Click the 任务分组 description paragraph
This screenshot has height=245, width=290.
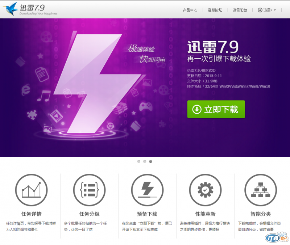tap(86, 226)
